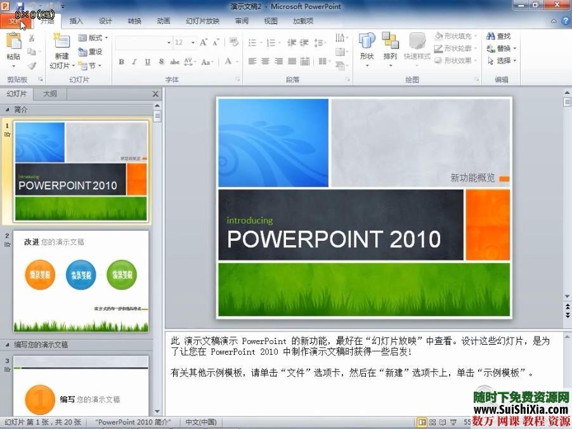Open the Design 设计 ribbon tab
This screenshot has height=429, width=572.
click(105, 21)
